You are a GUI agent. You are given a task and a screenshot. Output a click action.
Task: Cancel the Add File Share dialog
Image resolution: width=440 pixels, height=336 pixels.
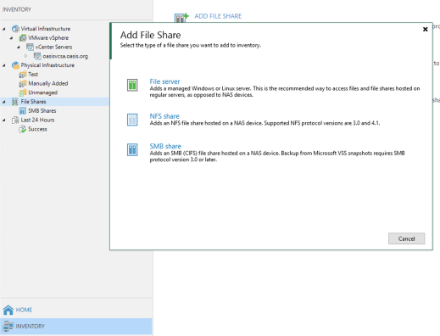[406, 238]
